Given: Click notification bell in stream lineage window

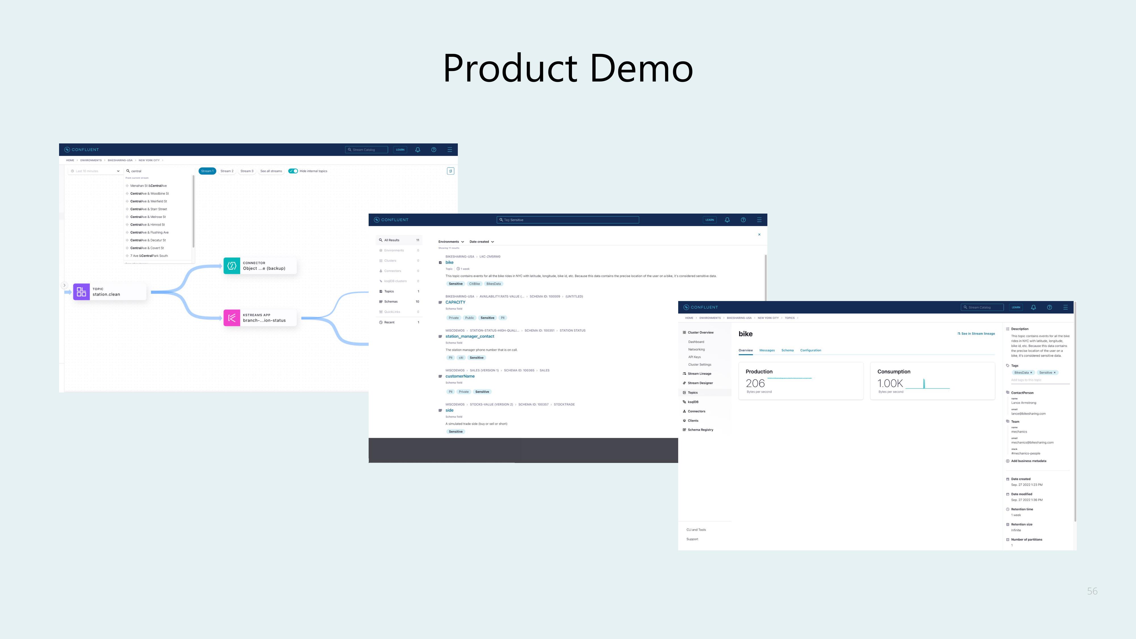Looking at the screenshot, I should pos(417,149).
